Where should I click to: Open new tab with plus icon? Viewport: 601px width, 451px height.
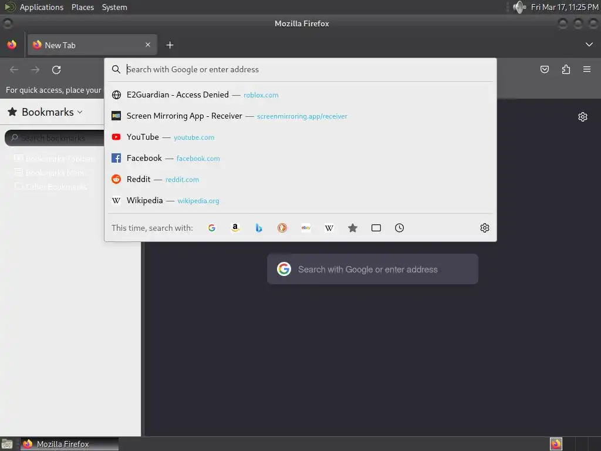pos(170,45)
